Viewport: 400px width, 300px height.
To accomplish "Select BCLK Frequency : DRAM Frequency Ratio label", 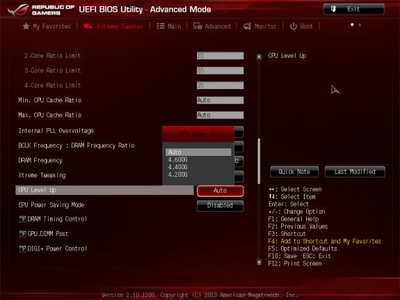I will (77, 145).
